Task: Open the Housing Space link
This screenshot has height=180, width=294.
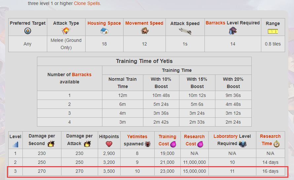Action: (104, 23)
